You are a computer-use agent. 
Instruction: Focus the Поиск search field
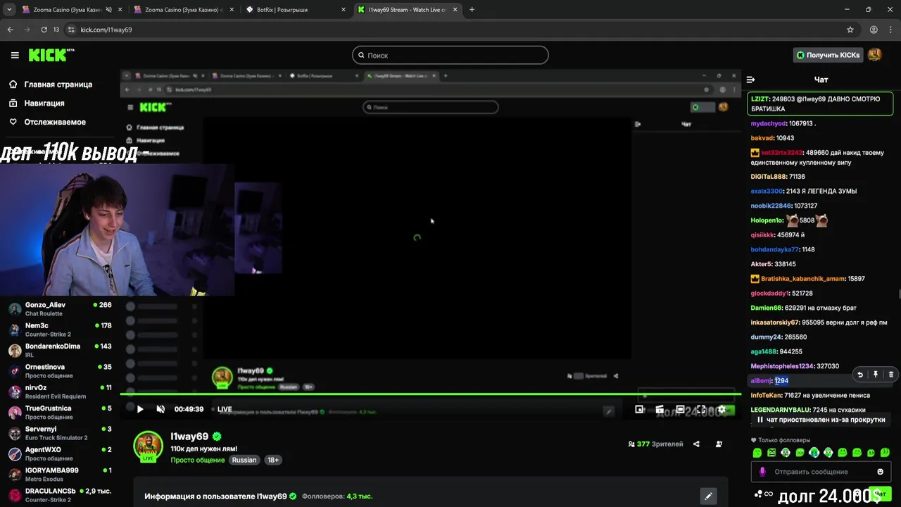pos(450,55)
